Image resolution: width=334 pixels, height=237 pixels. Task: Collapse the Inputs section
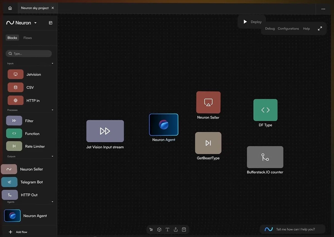52,63
